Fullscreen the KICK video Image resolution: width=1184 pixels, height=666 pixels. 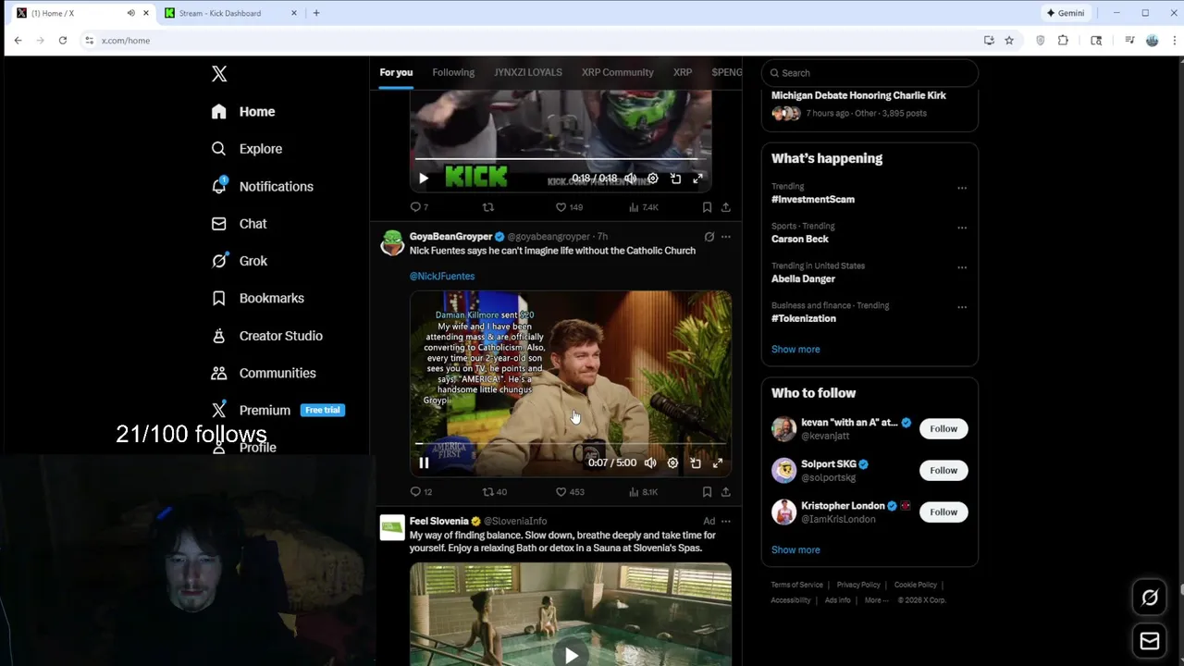[x=697, y=179]
